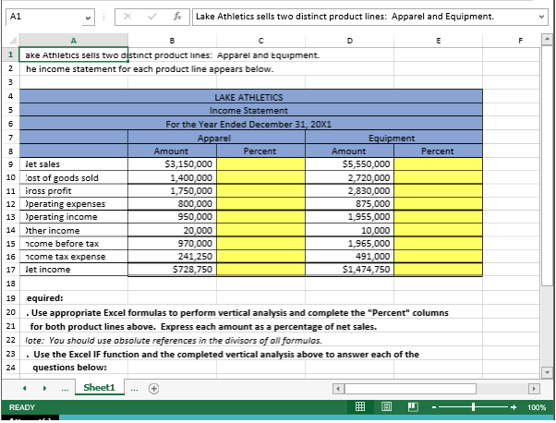Click the zoom slider handle
This screenshot has height=423, width=556.
coord(474,407)
